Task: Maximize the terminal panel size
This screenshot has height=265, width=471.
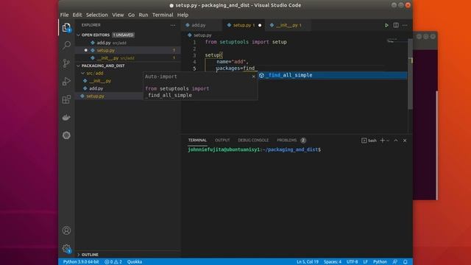Action: [396, 141]
